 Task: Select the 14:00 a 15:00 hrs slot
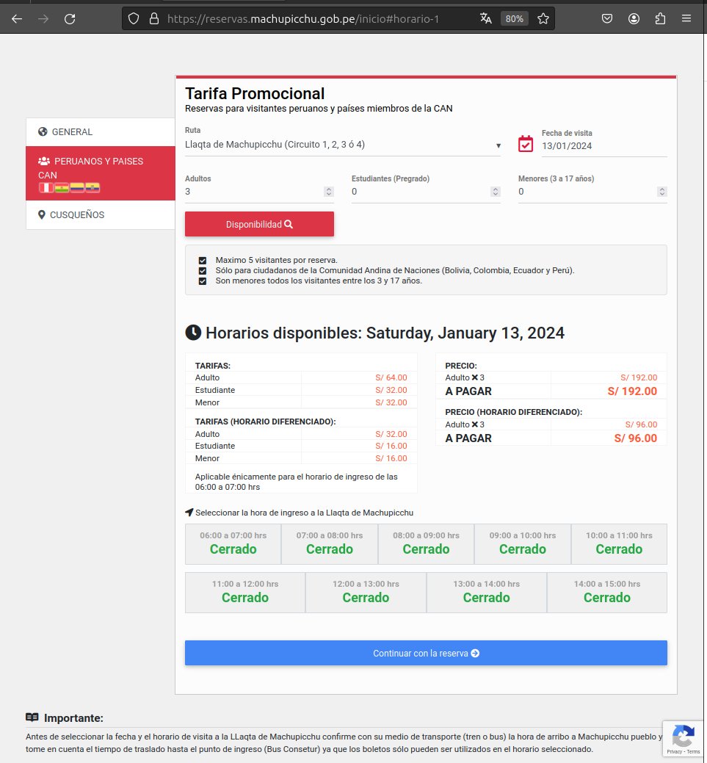(607, 592)
